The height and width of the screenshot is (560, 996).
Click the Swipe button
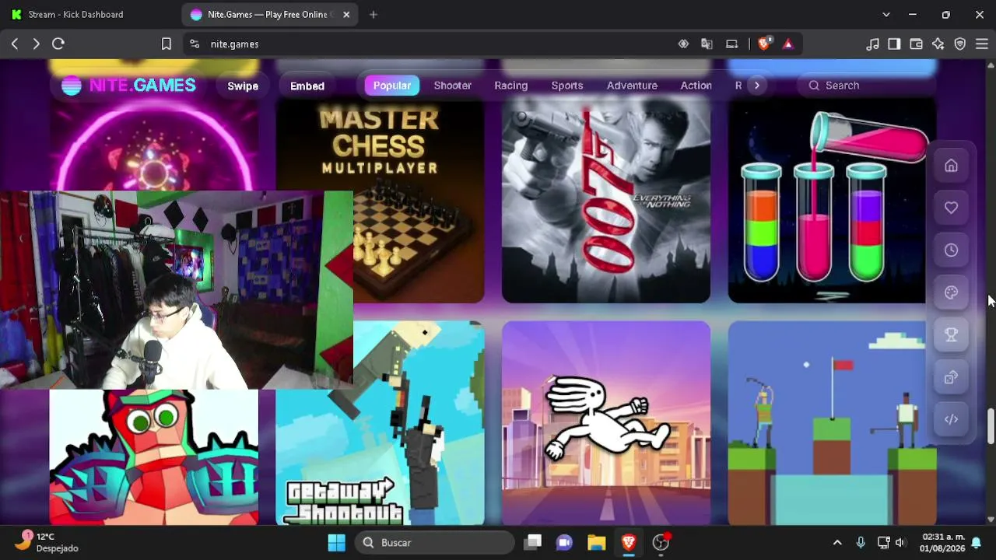(243, 86)
